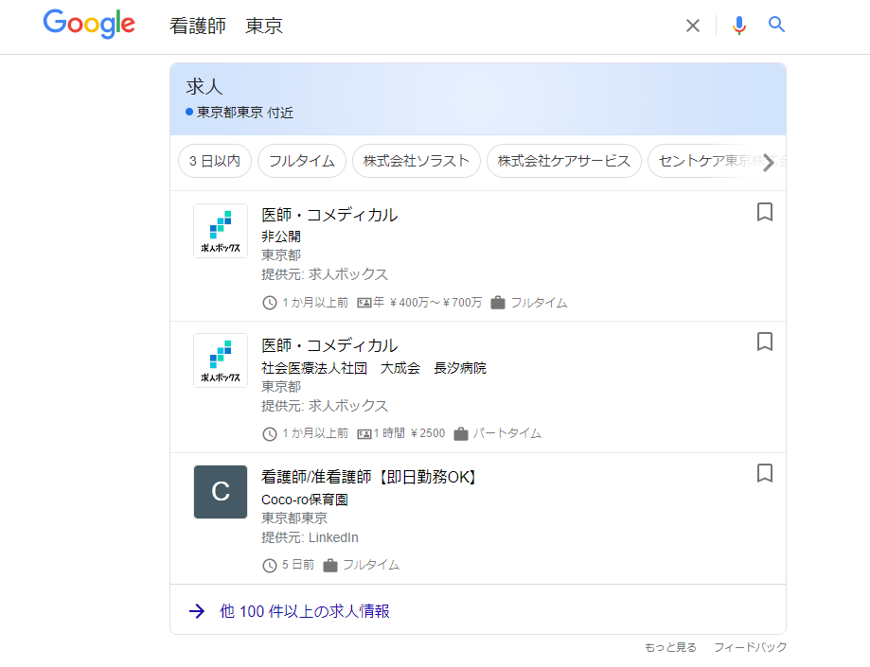Filter by 株式会社ケアサービス chip
870x667 pixels.
[x=563, y=161]
